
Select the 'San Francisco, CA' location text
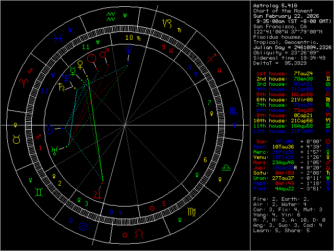[x=280, y=27]
